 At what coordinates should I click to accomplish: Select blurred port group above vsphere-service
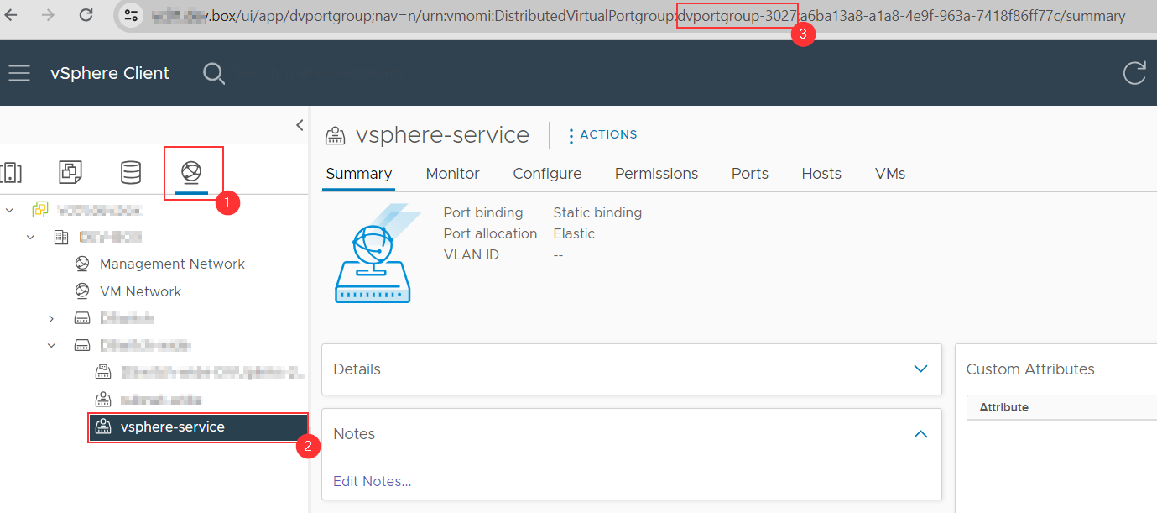tap(159, 399)
